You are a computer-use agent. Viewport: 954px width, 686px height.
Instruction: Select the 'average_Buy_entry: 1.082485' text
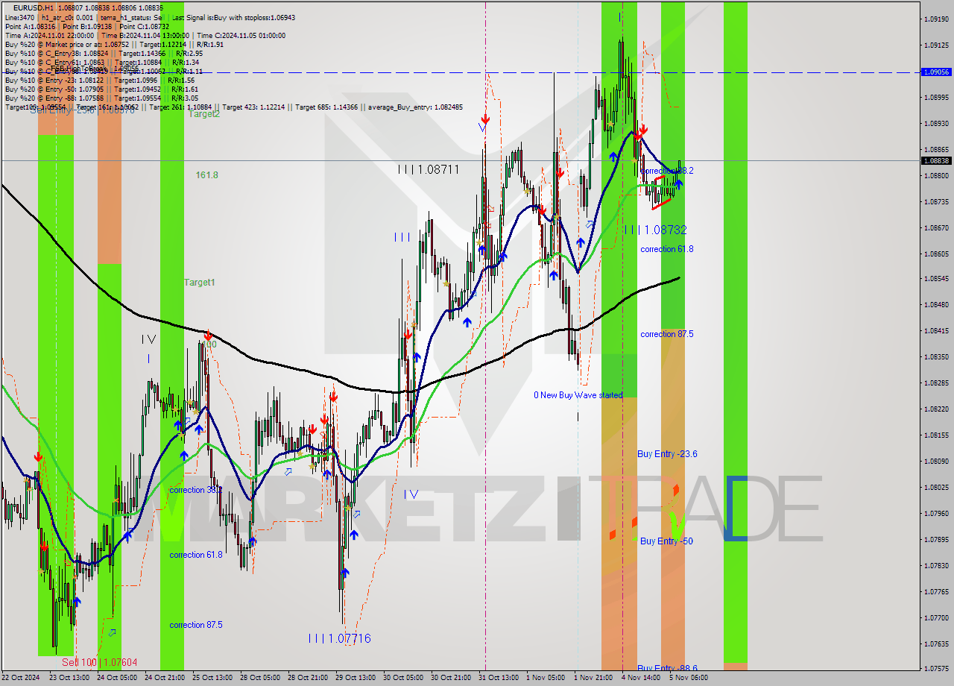click(416, 107)
